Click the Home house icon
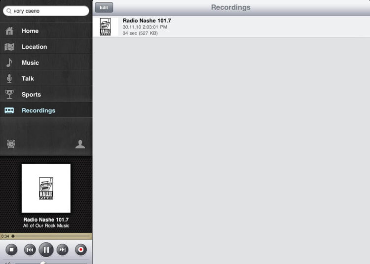 pos(9,31)
